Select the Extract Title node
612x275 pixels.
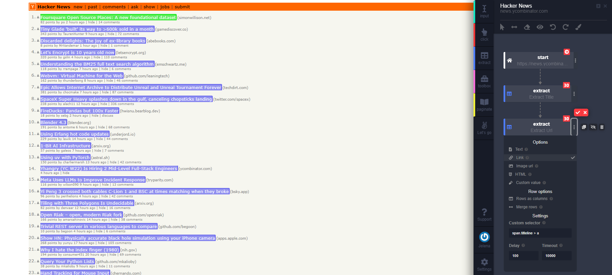(538, 94)
